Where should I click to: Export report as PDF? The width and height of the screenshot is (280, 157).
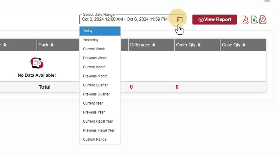pos(245,20)
